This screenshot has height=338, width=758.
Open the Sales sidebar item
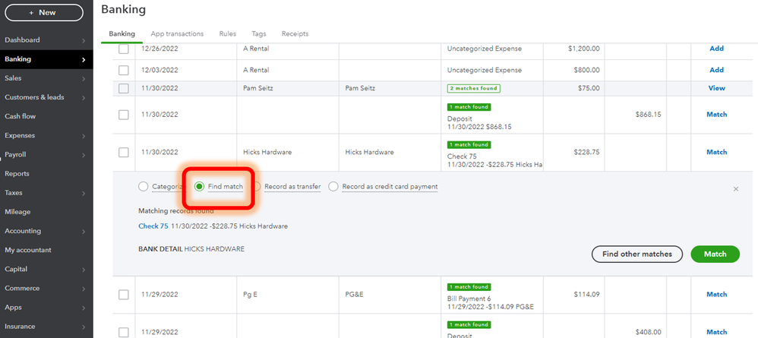pos(13,78)
